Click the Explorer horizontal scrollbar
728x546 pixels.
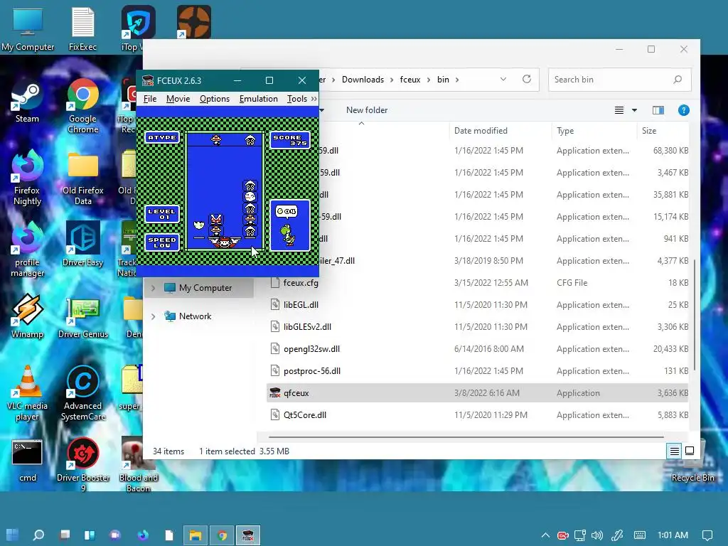(466, 437)
